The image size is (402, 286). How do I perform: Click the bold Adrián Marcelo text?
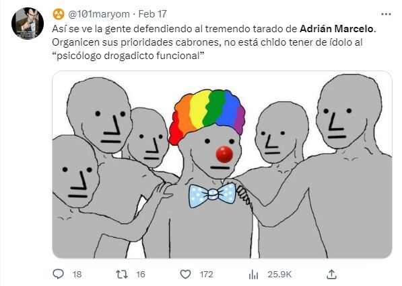337,29
